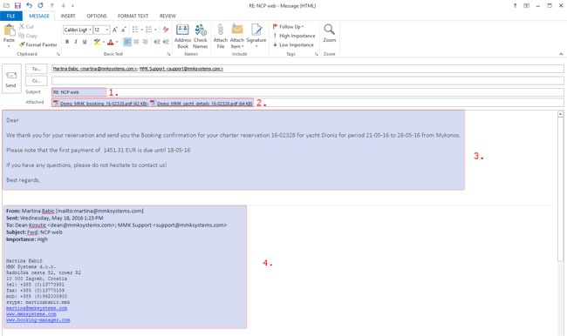Switch to the REVIEW tab
This screenshot has width=567, height=336.
[x=167, y=16]
